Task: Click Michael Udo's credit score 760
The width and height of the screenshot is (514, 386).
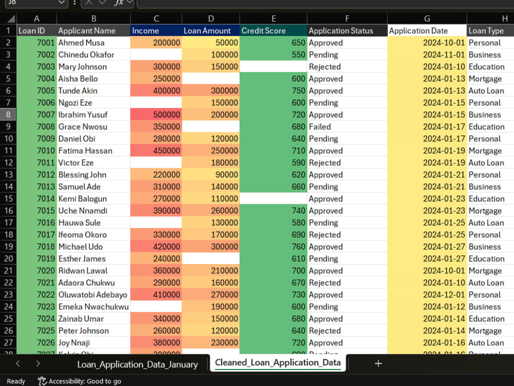Action: click(273, 247)
